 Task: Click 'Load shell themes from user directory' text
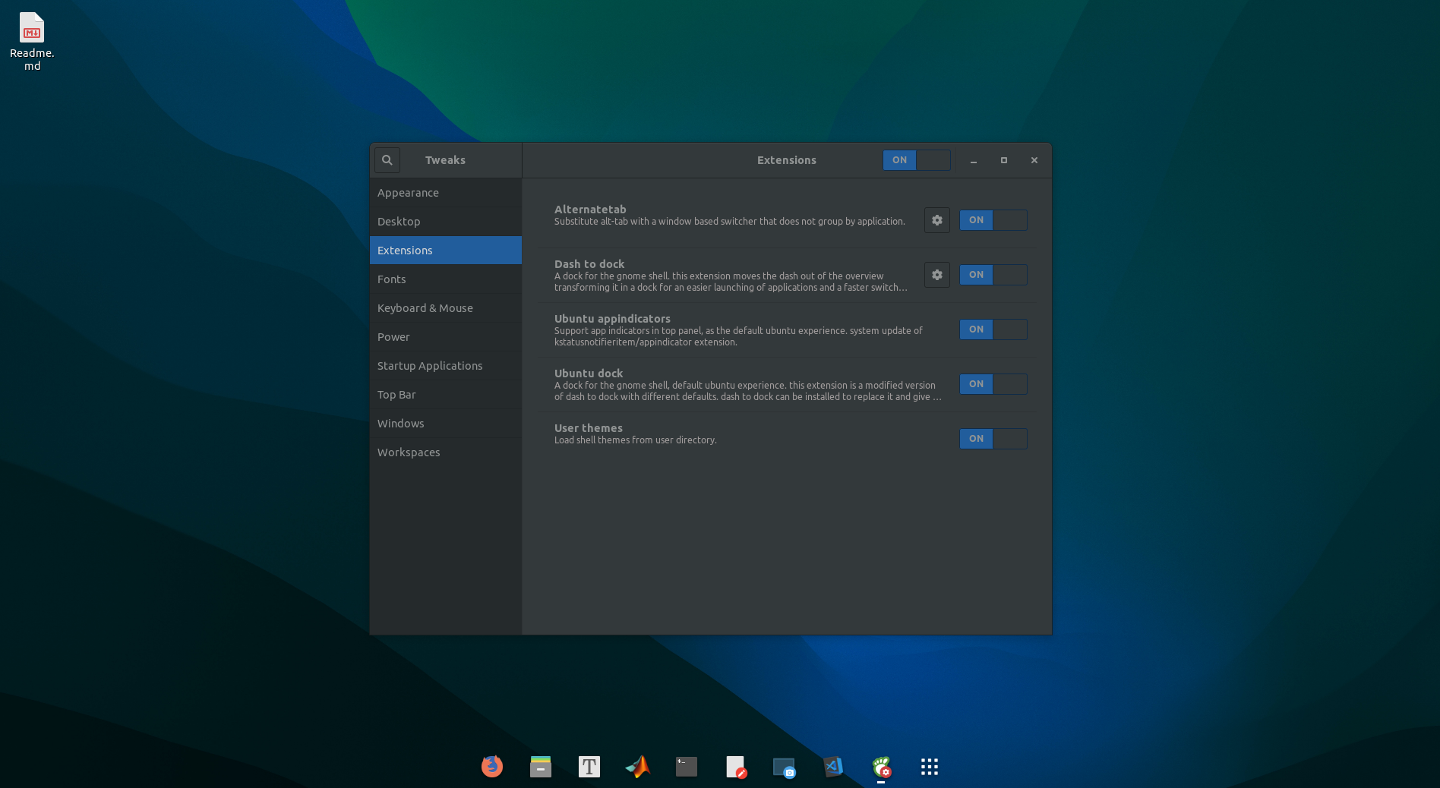point(636,440)
